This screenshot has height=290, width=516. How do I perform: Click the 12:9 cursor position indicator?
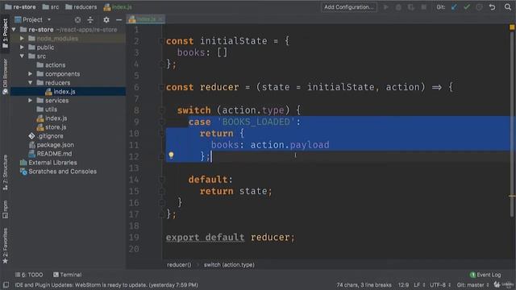(x=403, y=284)
